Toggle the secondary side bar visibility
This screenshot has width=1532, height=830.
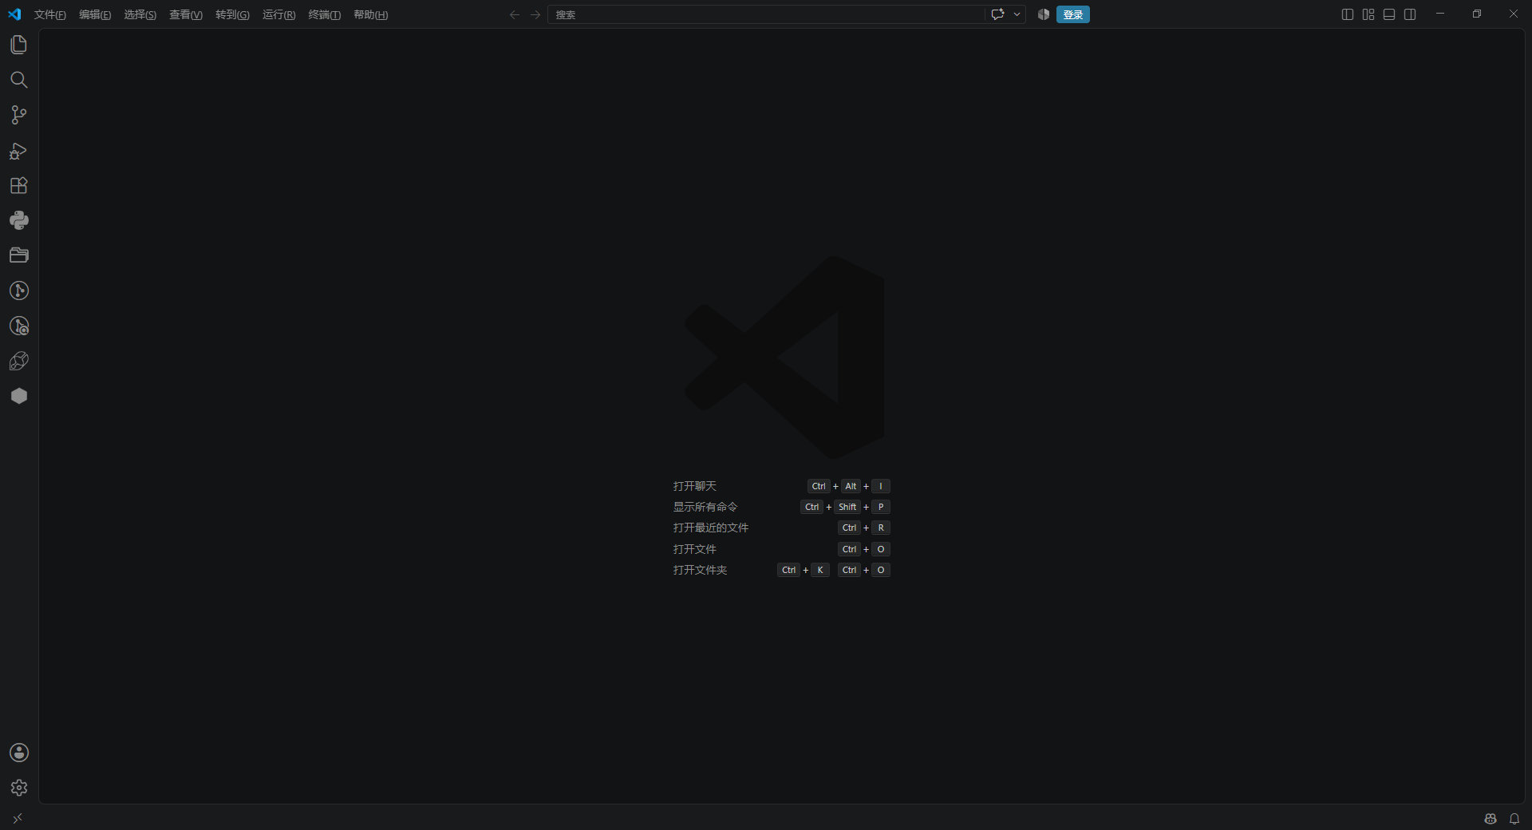click(x=1410, y=14)
